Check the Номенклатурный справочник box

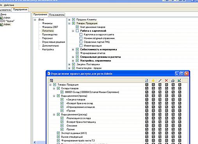81,38
